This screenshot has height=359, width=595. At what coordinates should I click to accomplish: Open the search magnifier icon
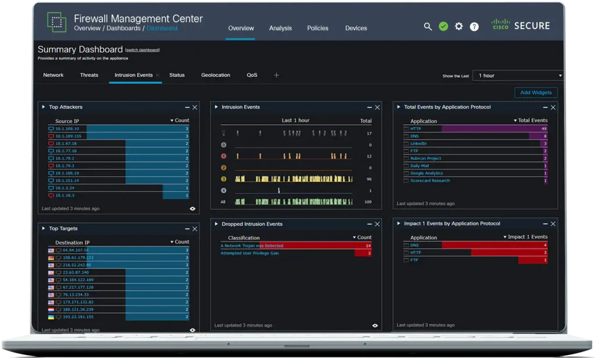pyautogui.click(x=428, y=26)
